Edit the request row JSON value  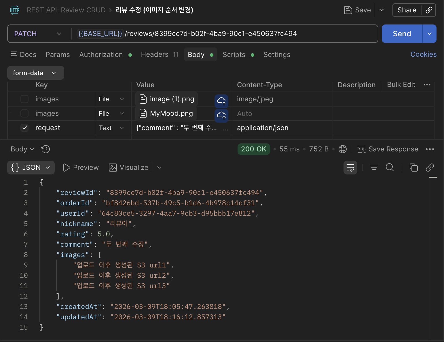(177, 128)
